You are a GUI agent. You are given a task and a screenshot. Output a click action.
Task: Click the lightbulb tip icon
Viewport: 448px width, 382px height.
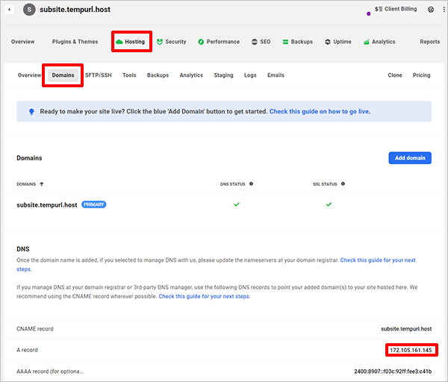point(31,112)
